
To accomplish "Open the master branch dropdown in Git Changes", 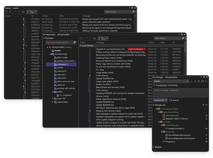I will [188, 81].
